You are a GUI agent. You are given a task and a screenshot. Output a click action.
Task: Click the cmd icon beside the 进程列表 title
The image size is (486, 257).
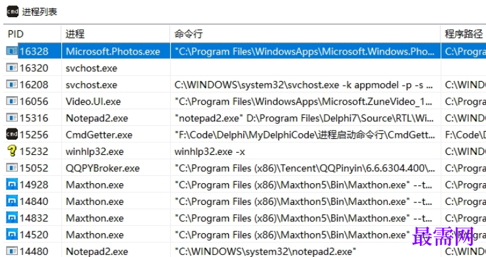click(13, 11)
